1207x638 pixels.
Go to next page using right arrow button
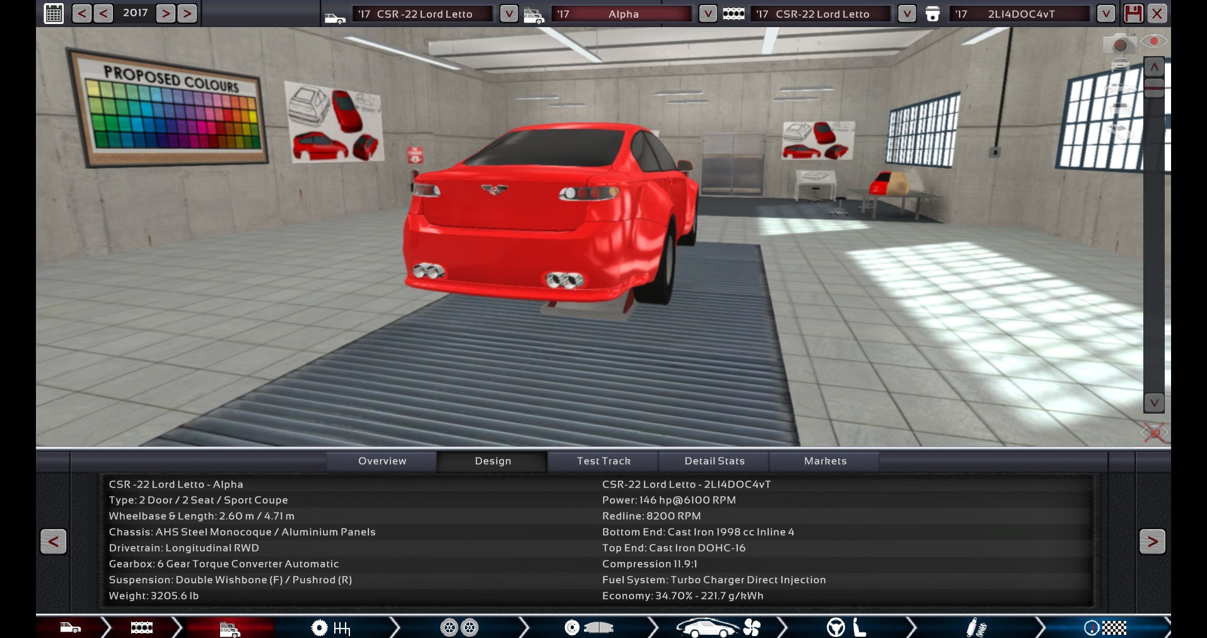point(1152,541)
